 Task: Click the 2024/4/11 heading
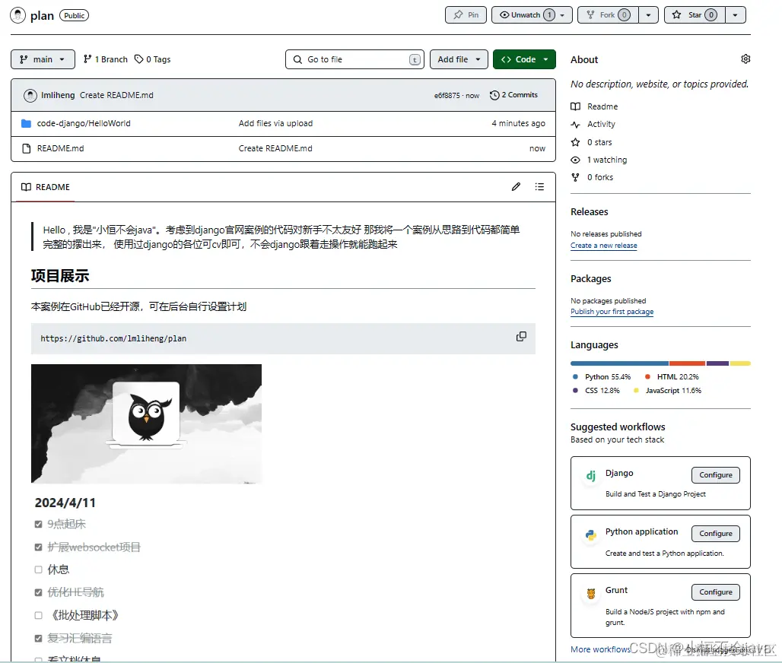point(65,503)
